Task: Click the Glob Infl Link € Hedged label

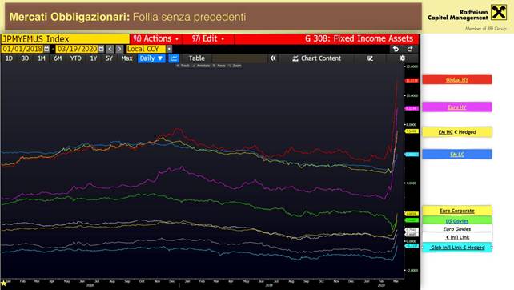Action: click(x=458, y=248)
